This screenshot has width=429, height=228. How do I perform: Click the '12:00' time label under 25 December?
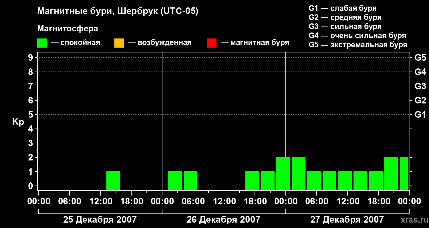pos(101,201)
